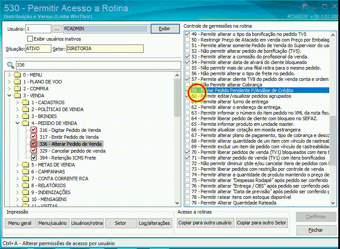Uncheck routine 317 - Emitir Pedido de Venda
340x249 pixels.
click(34, 137)
